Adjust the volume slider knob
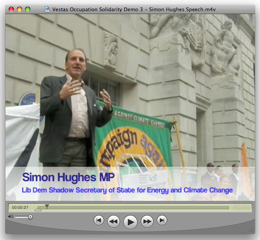260x240 pixels. click(30, 217)
